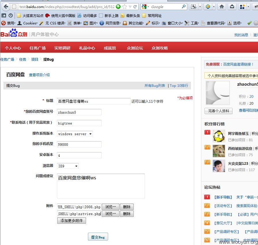Open the mail envelope toolbar icon

[x=232, y=7]
